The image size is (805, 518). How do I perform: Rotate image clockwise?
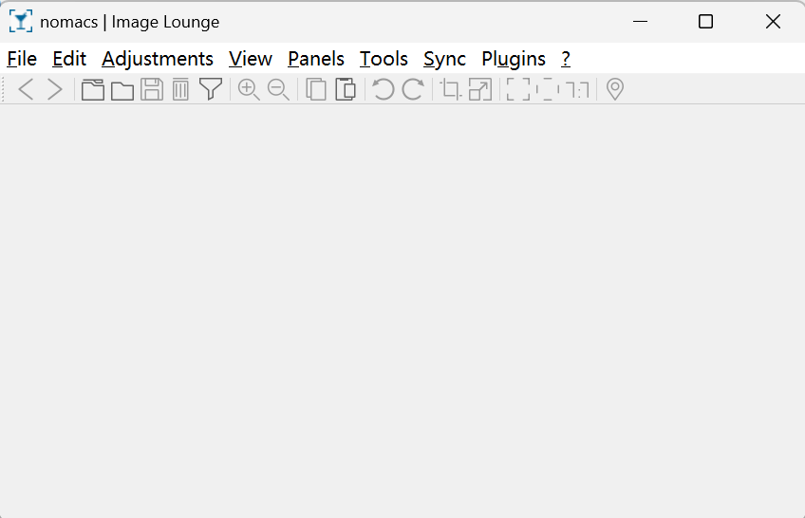click(413, 89)
